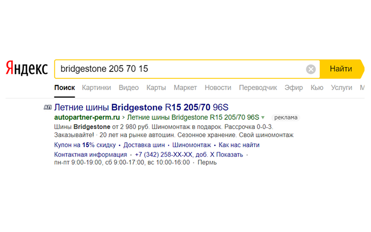Open the Видео tab
371x232 pixels.
pyautogui.click(x=128, y=87)
